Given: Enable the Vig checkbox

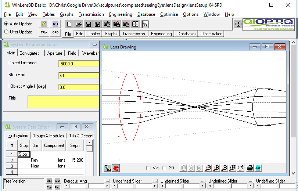Looking at the screenshot, I should pyautogui.click(x=148, y=168).
